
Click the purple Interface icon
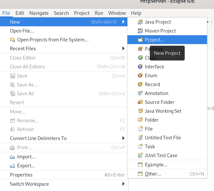pos(140,66)
